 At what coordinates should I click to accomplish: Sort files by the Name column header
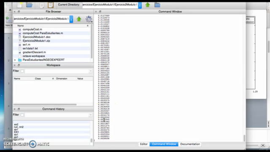(21, 25)
